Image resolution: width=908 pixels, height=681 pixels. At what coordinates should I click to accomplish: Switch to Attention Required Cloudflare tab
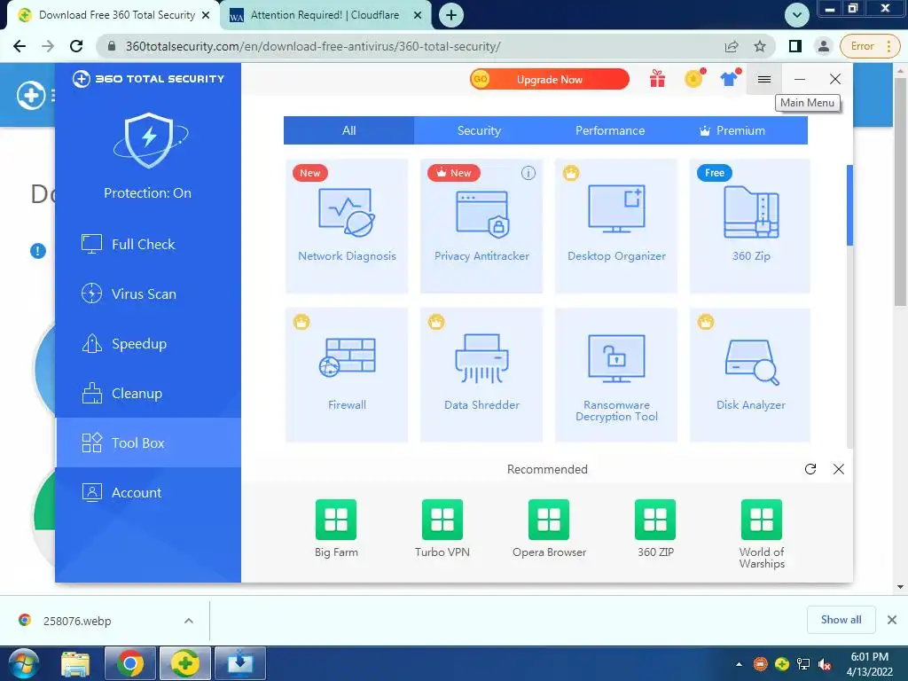point(325,15)
